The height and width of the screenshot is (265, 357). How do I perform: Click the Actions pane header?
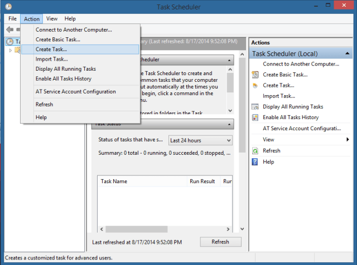tap(301, 42)
